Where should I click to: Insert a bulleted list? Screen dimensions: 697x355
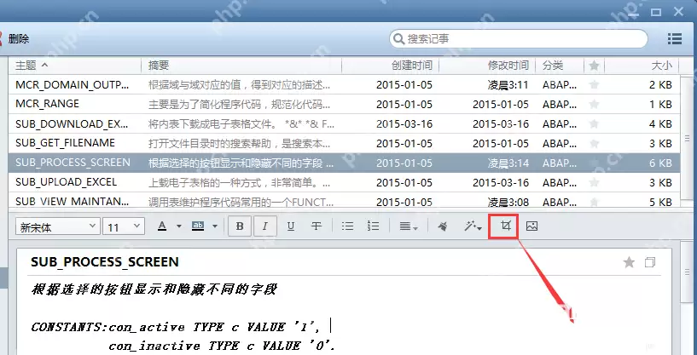(x=347, y=226)
